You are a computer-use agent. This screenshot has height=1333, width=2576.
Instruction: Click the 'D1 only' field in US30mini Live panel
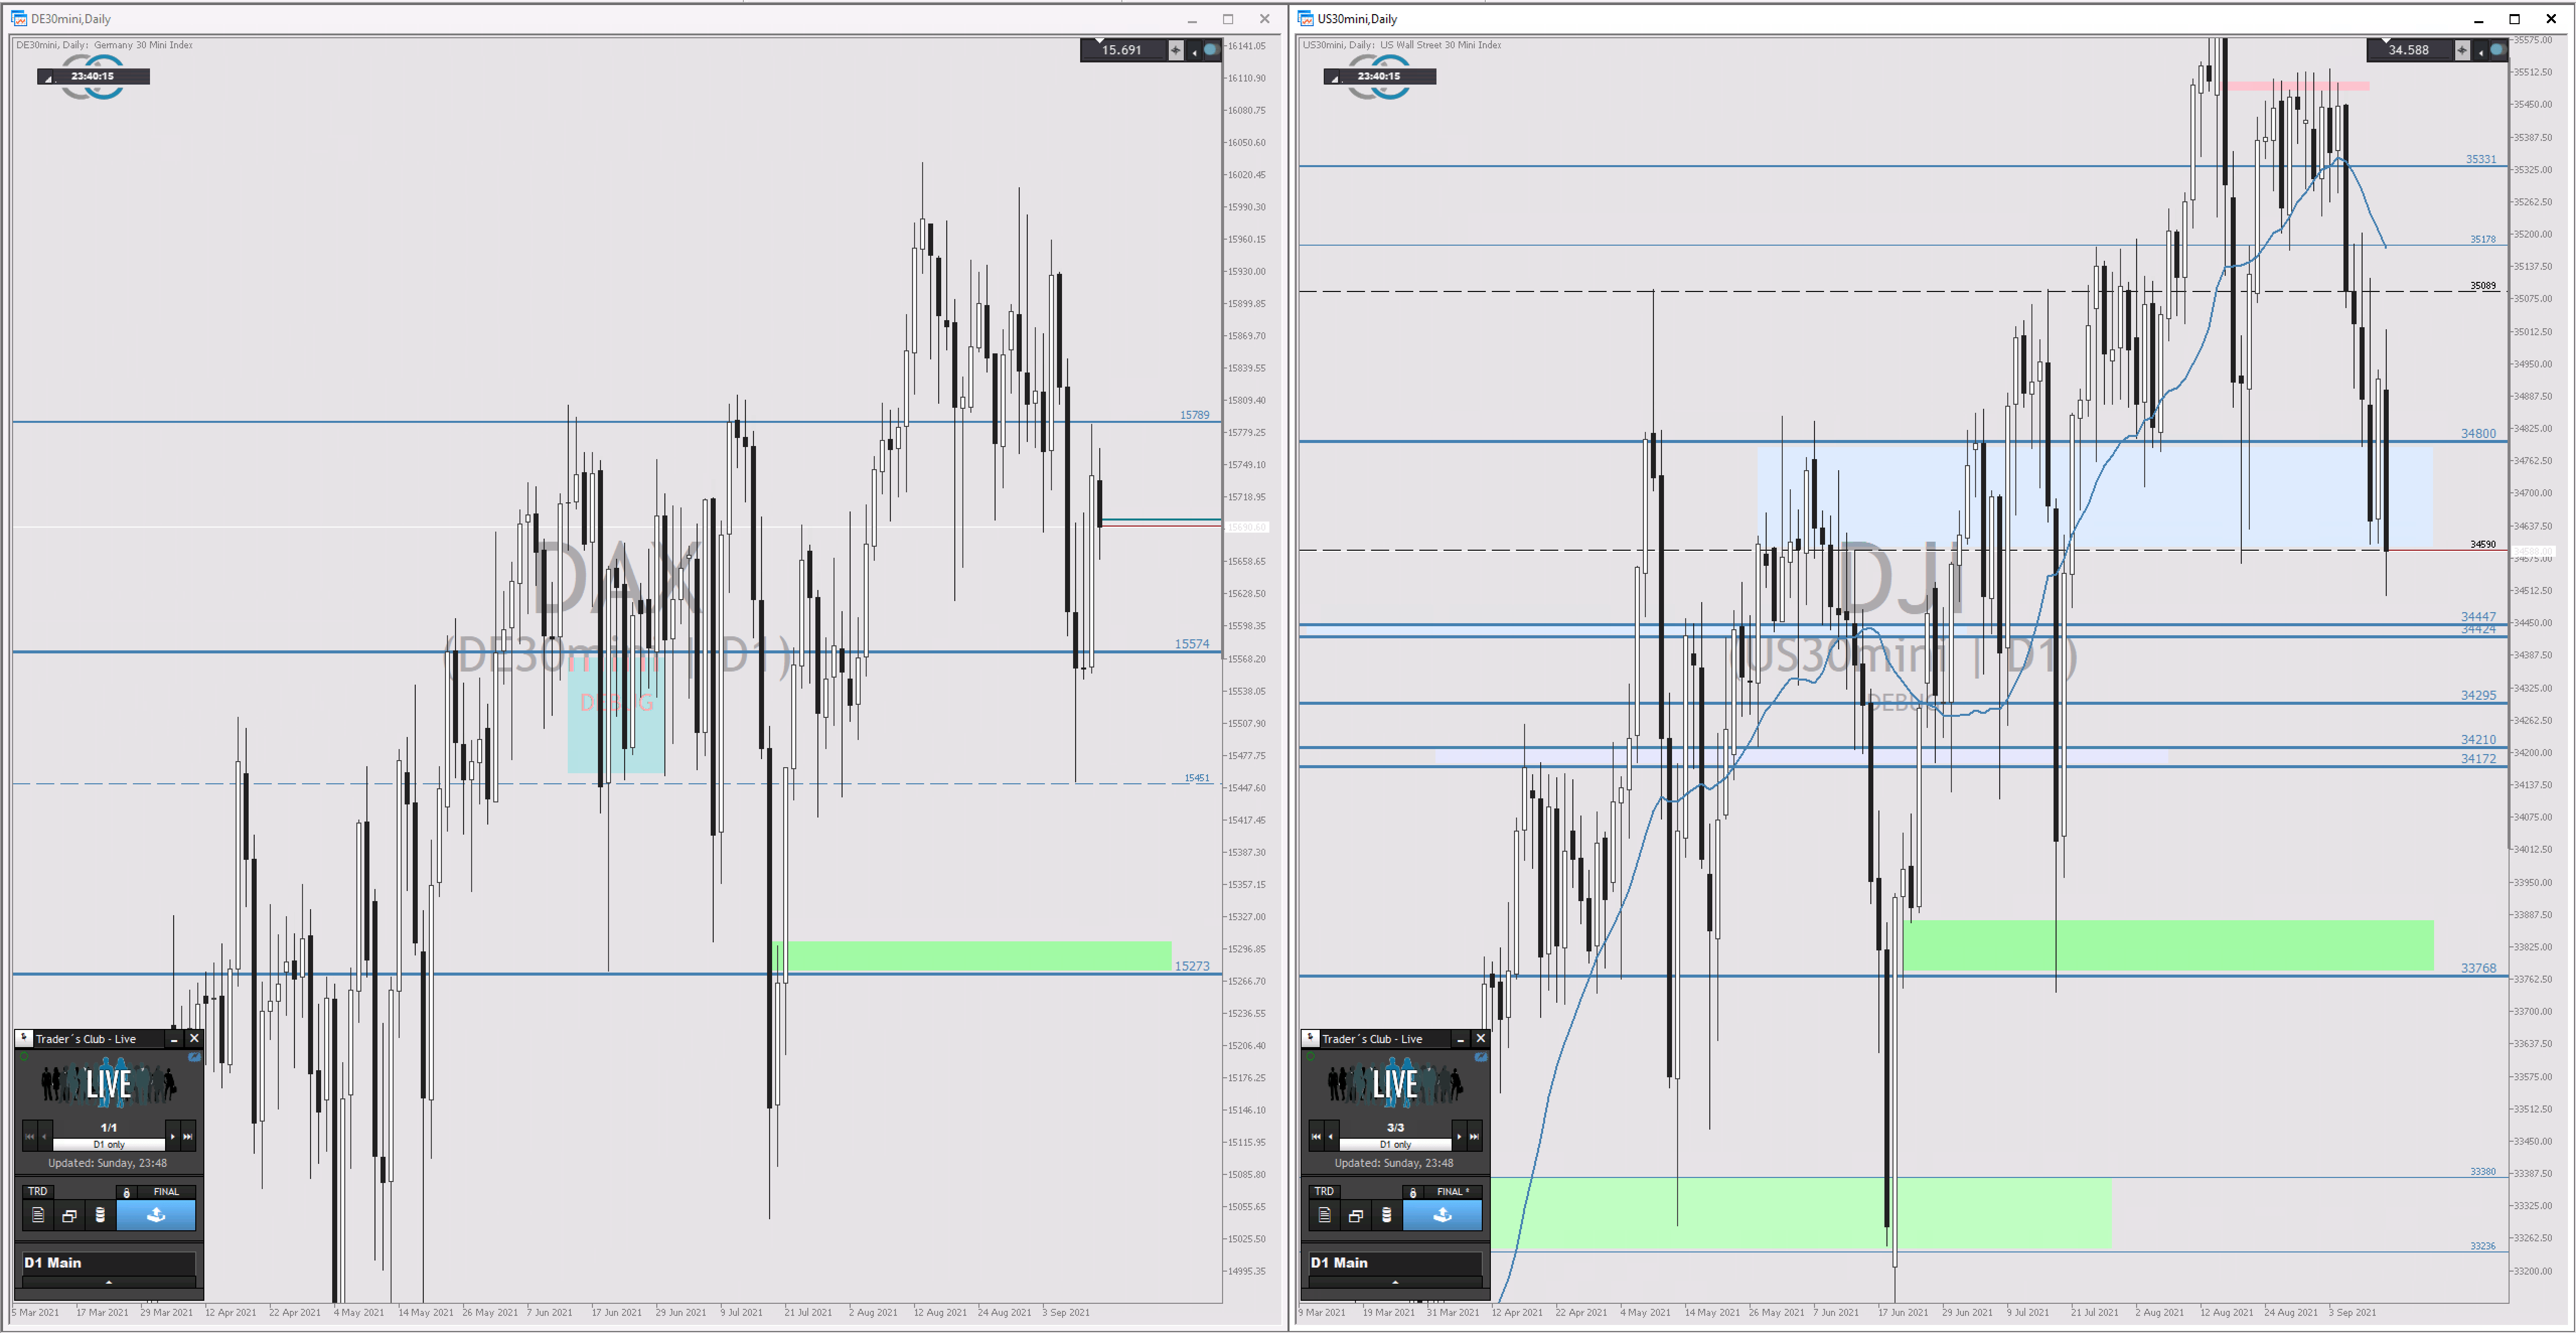tap(1395, 1144)
